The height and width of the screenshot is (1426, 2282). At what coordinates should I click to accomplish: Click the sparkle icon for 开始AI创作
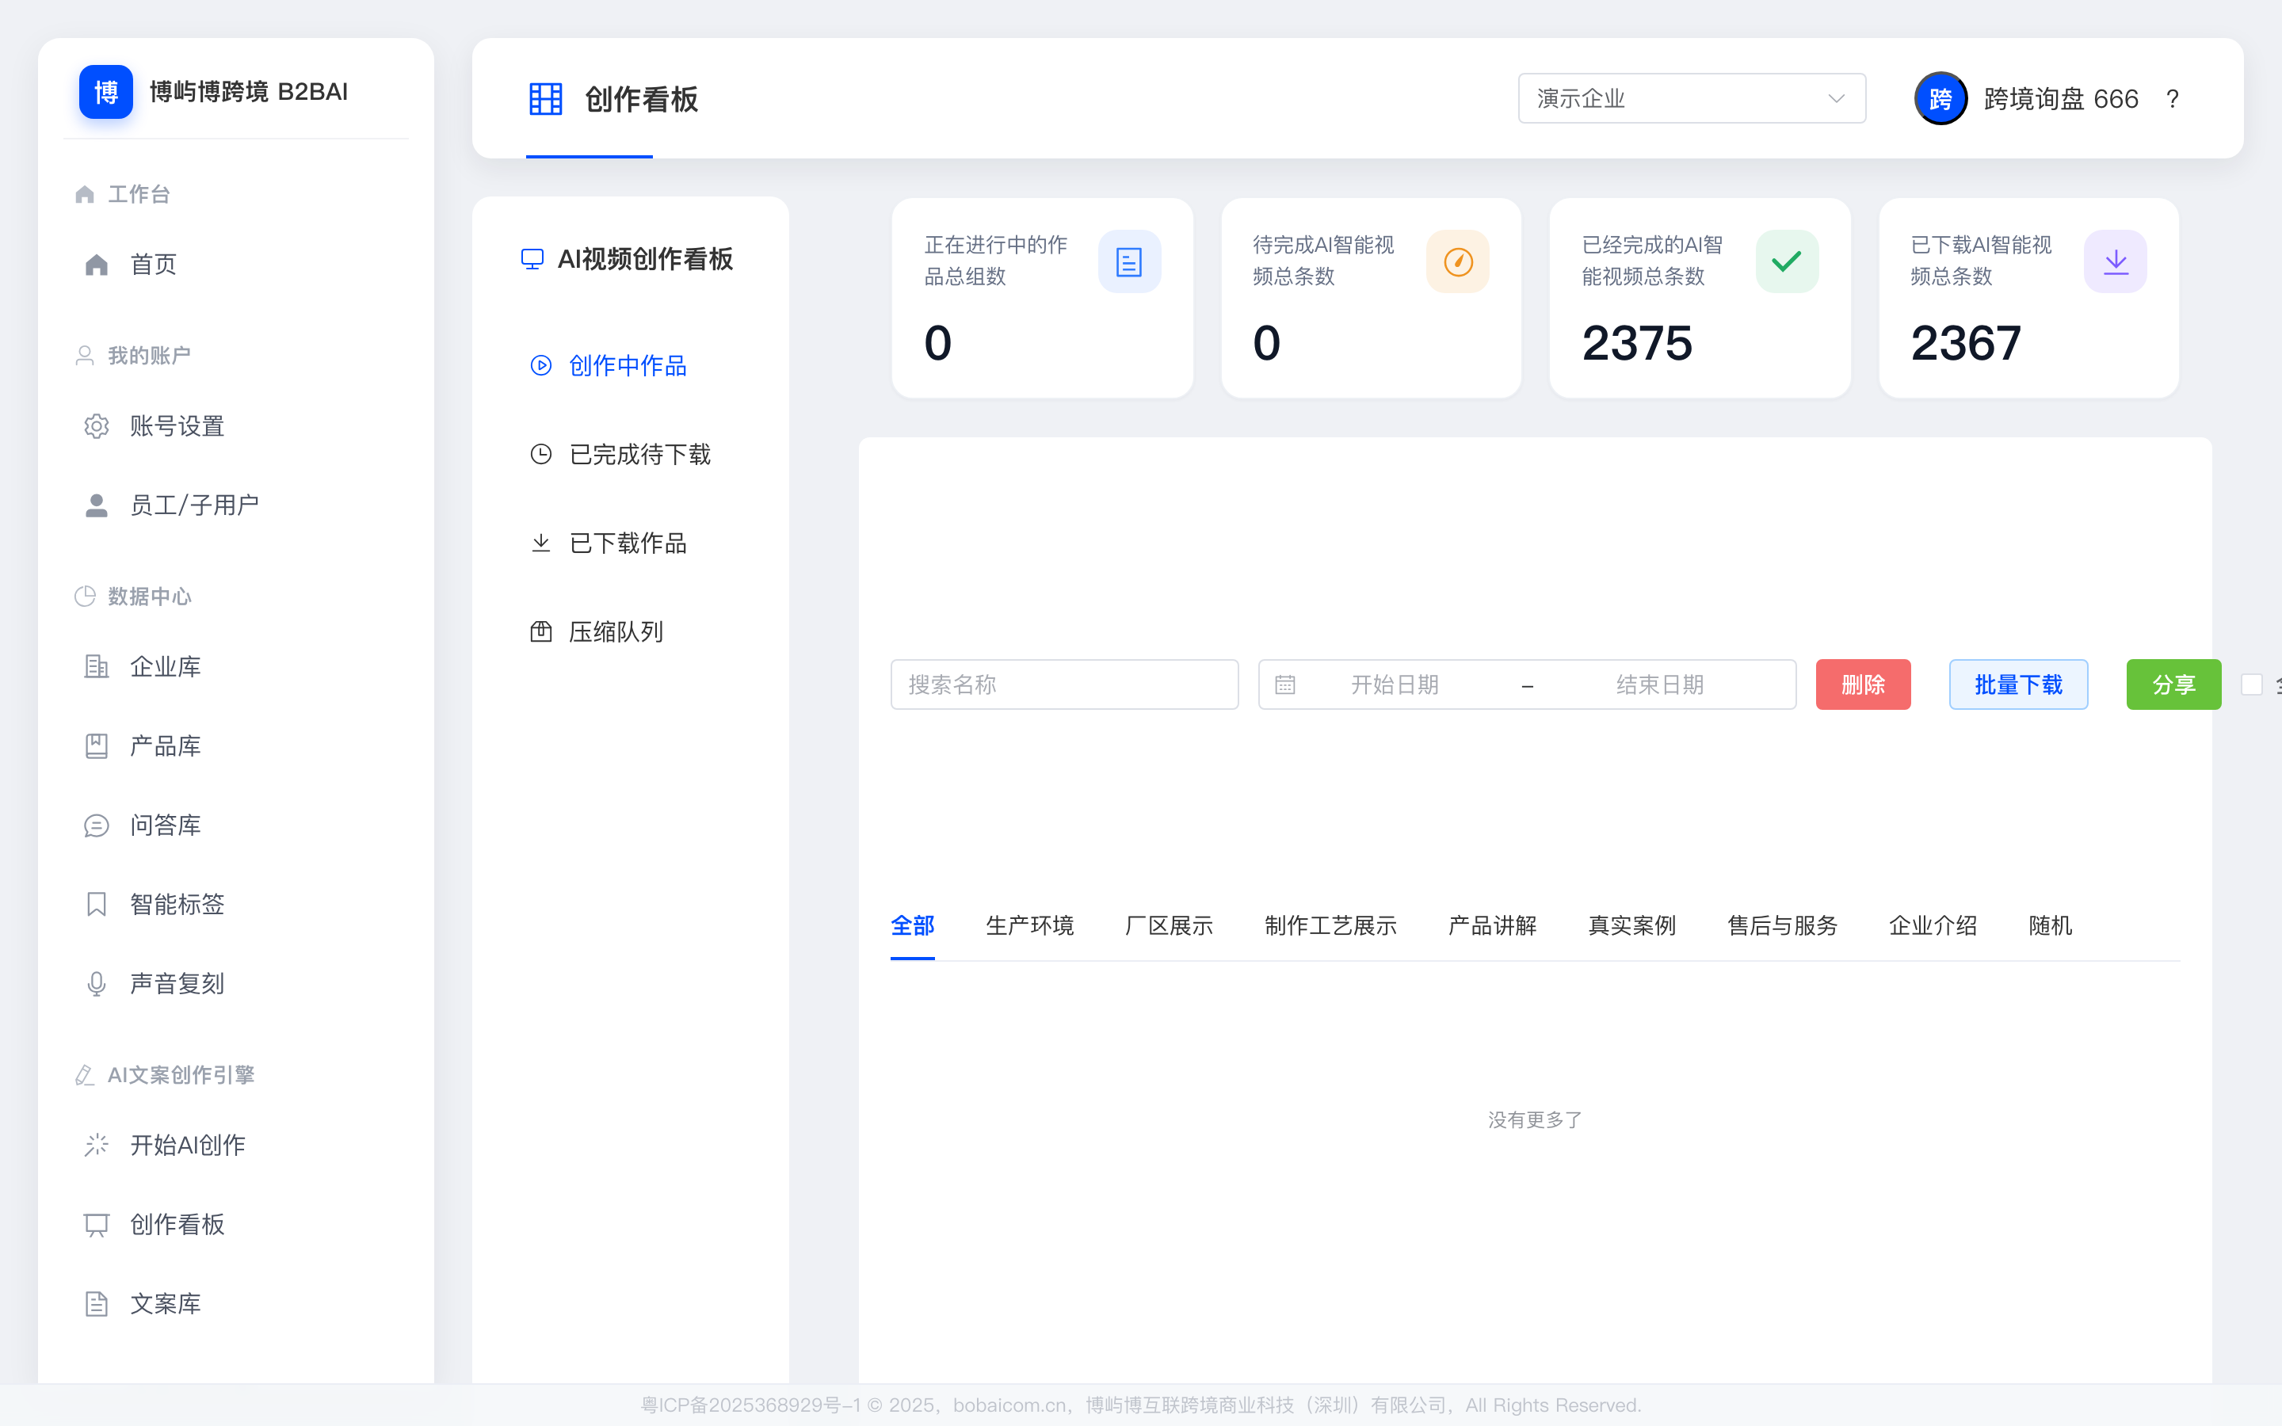point(96,1145)
